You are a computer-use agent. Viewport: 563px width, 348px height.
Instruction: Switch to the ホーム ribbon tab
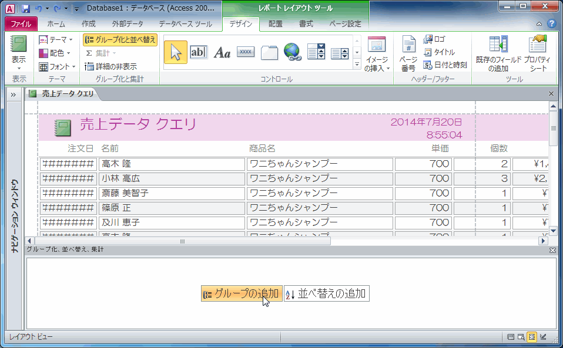[56, 24]
